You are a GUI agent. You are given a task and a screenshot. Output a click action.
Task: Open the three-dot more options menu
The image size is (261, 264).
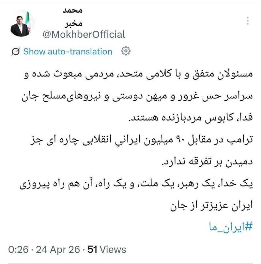tap(248, 21)
